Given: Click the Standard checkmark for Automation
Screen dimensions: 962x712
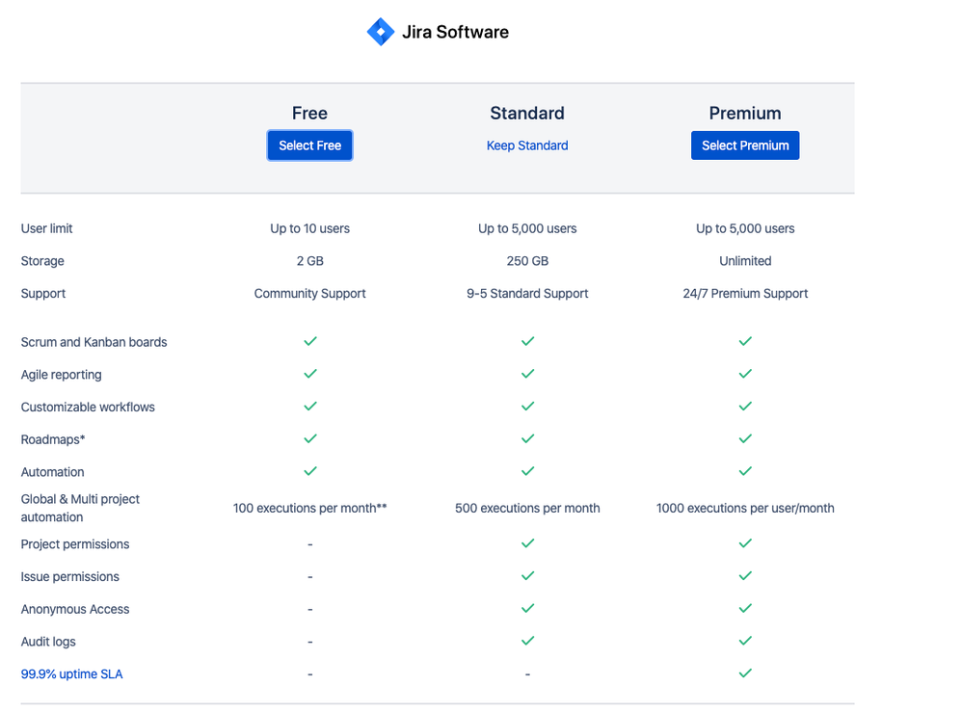Looking at the screenshot, I should click(x=527, y=471).
